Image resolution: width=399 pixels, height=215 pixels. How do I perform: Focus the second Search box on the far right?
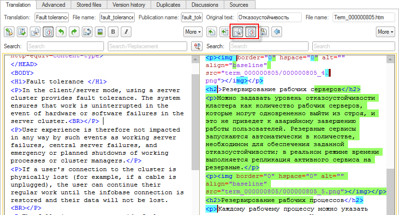click(354, 46)
